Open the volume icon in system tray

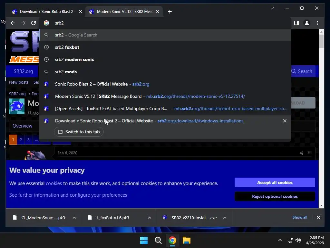(298, 240)
